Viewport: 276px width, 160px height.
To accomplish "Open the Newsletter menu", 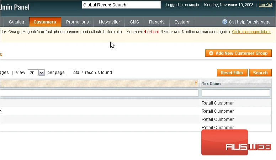I will [109, 22].
